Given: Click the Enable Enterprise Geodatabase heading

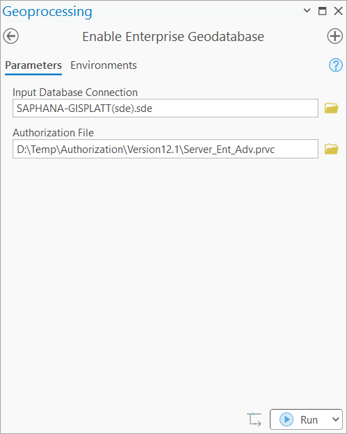Looking at the screenshot, I should point(173,37).
